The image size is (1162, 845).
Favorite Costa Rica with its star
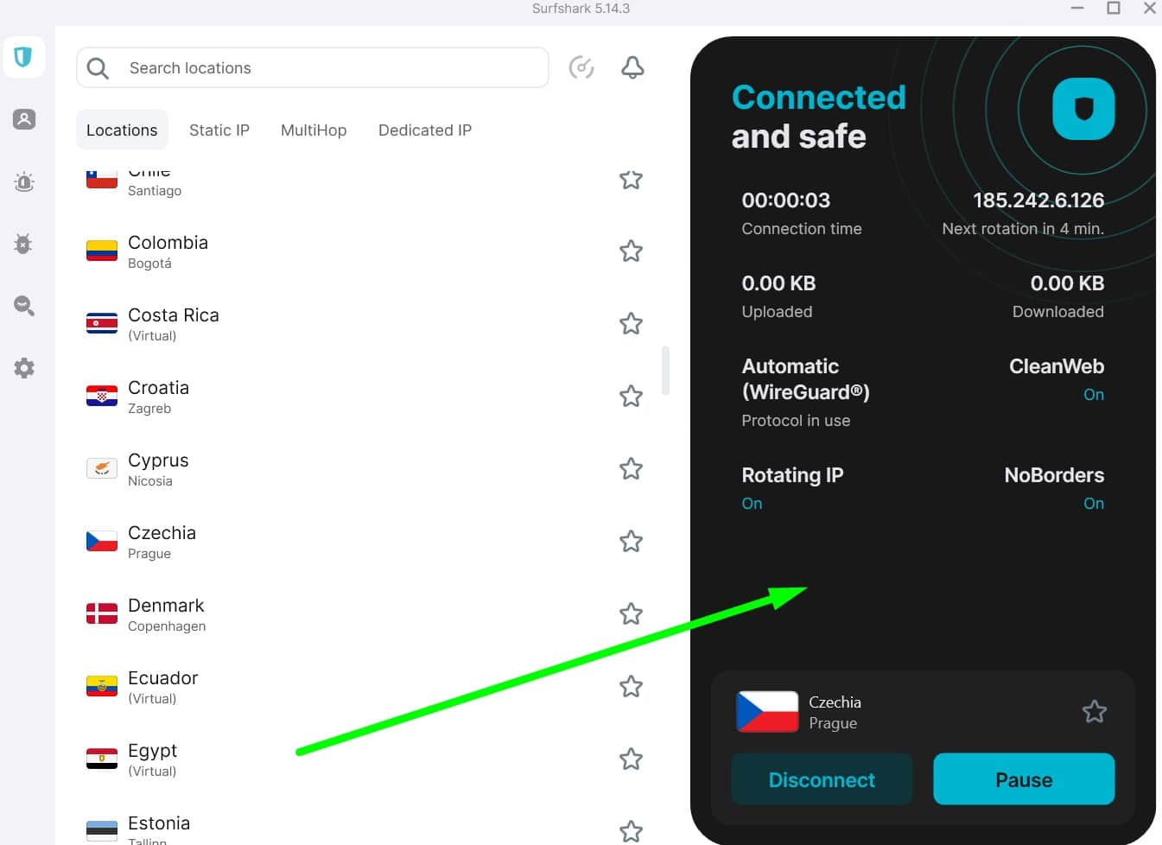[x=631, y=324]
